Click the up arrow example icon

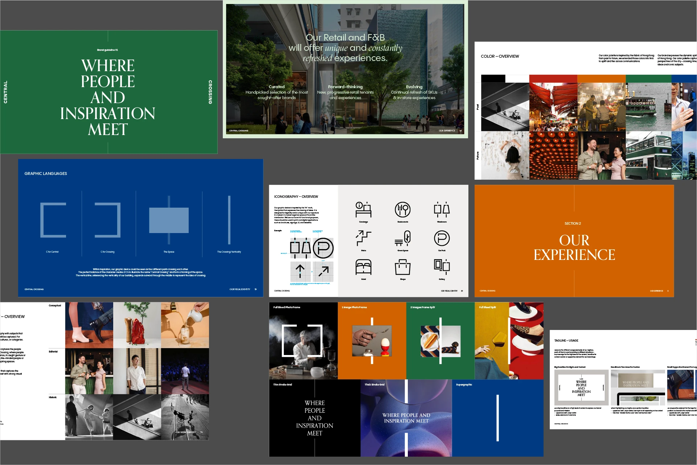300,271
